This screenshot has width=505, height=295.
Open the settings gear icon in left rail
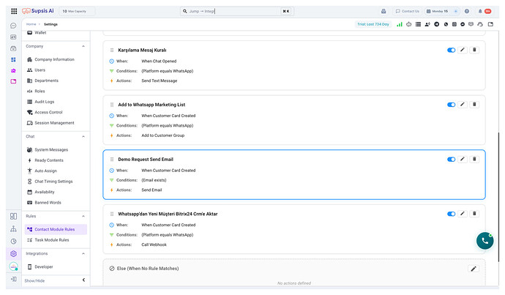coord(13,254)
